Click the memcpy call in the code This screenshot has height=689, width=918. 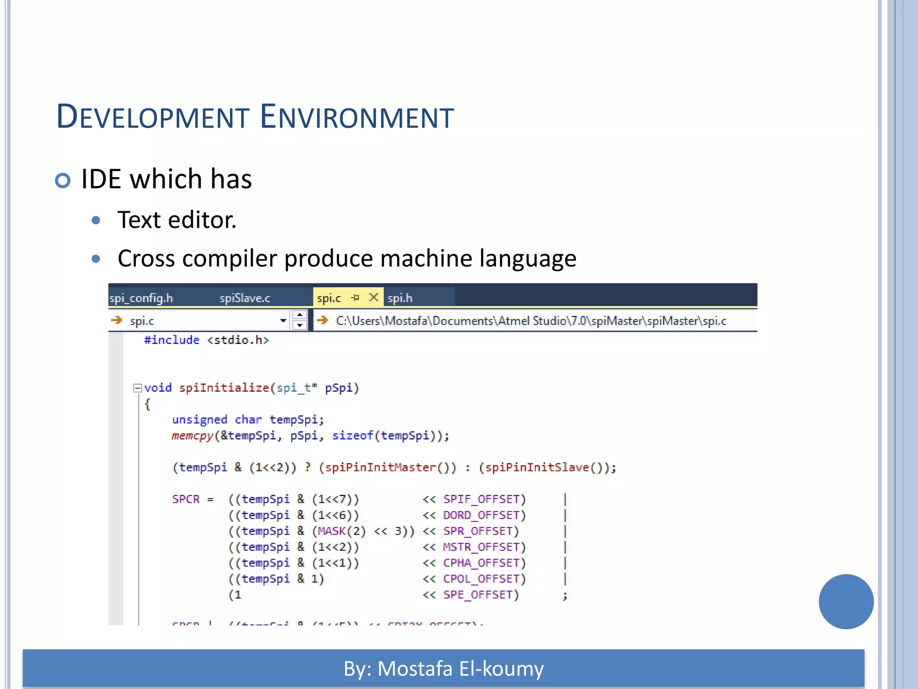[x=193, y=436]
